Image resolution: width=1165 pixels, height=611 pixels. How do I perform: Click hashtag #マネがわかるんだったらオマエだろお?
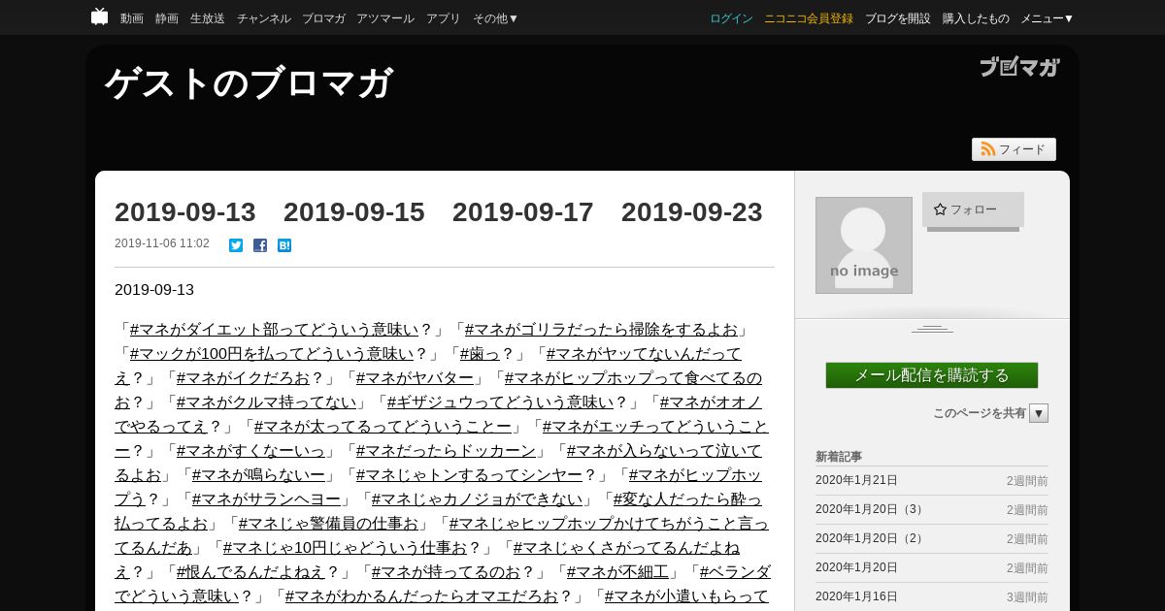pos(422,596)
